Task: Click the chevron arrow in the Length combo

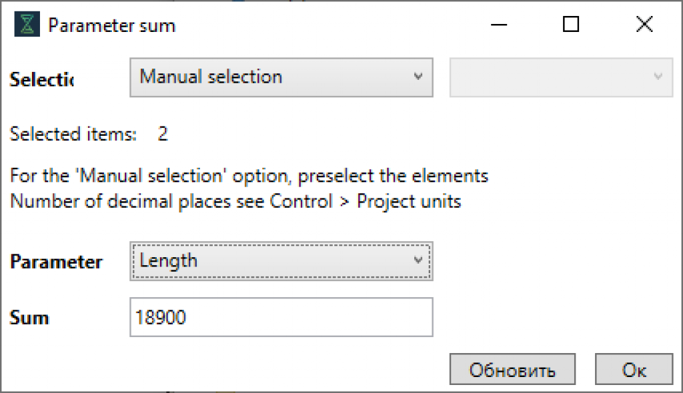Action: (418, 260)
